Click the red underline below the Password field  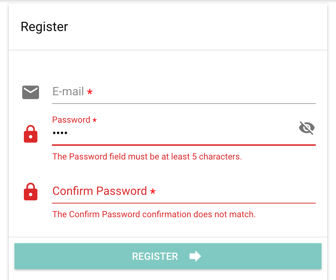click(x=184, y=145)
